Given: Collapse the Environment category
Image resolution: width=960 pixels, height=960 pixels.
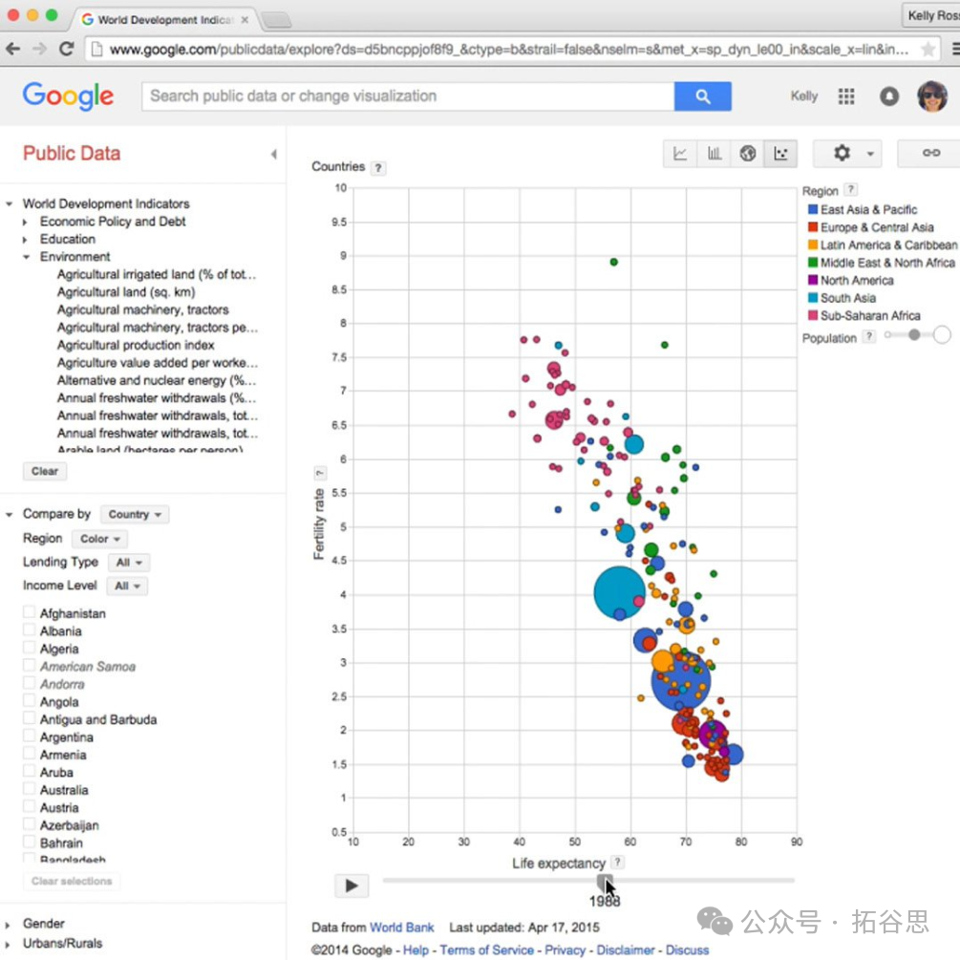Looking at the screenshot, I should pyautogui.click(x=26, y=257).
